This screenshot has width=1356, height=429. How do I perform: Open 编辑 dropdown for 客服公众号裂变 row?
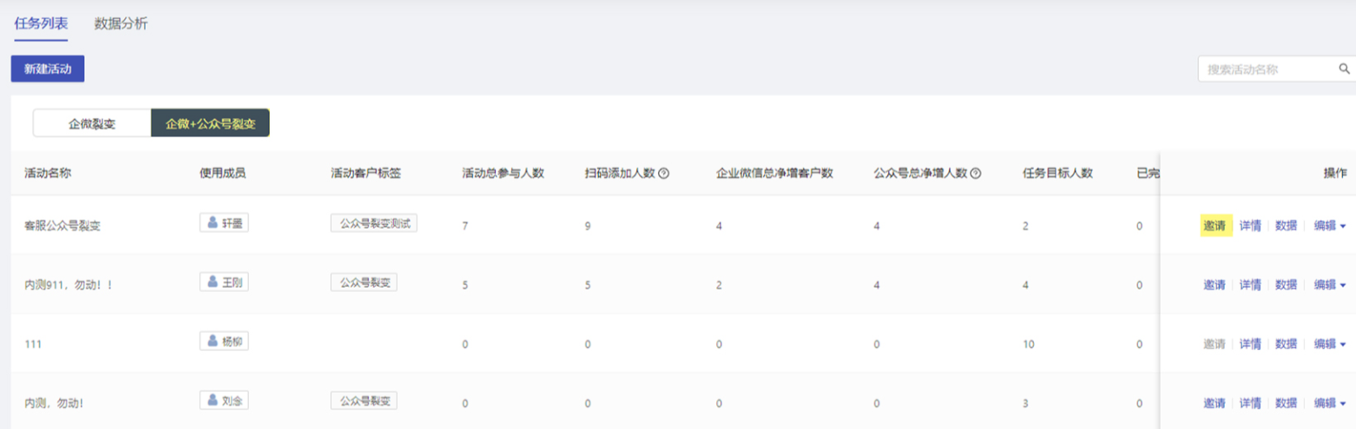[1329, 225]
